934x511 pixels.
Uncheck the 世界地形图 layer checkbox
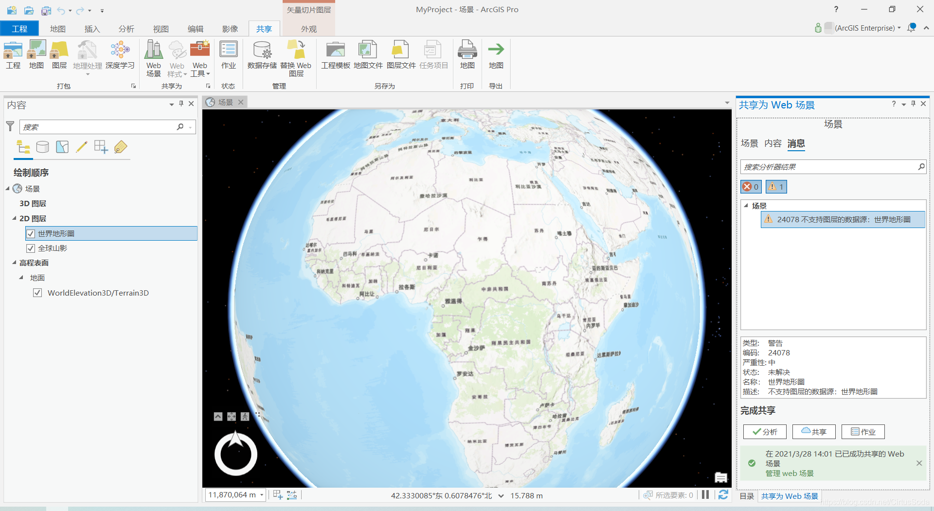31,234
